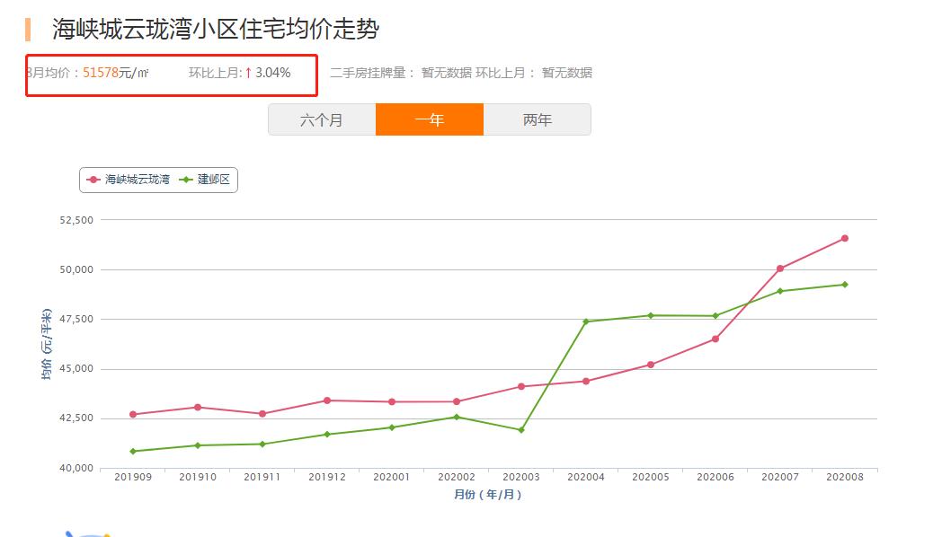Viewport: 933px width, 537px height.
Task: Switch chart to 六个月 range
Action: (x=322, y=119)
